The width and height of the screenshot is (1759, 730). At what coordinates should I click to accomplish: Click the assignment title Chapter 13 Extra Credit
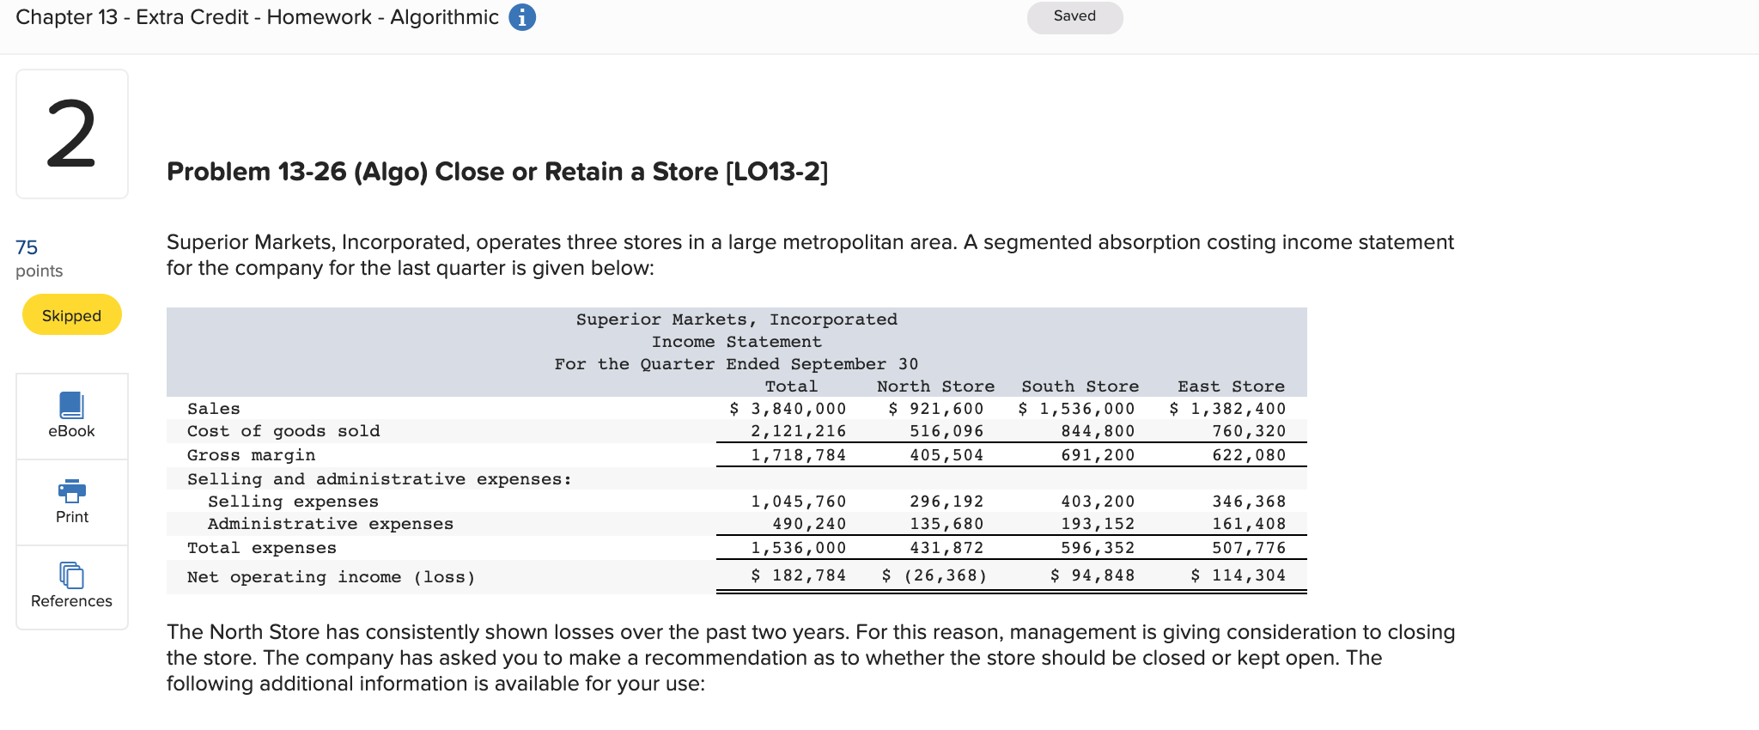click(257, 17)
